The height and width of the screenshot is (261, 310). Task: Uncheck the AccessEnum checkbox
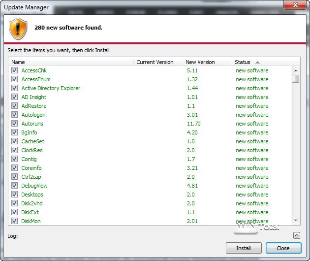(14, 79)
